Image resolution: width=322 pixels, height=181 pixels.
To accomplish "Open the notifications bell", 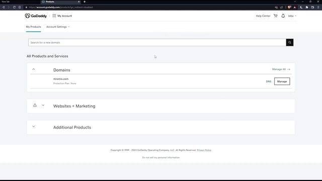I will point(283,16).
